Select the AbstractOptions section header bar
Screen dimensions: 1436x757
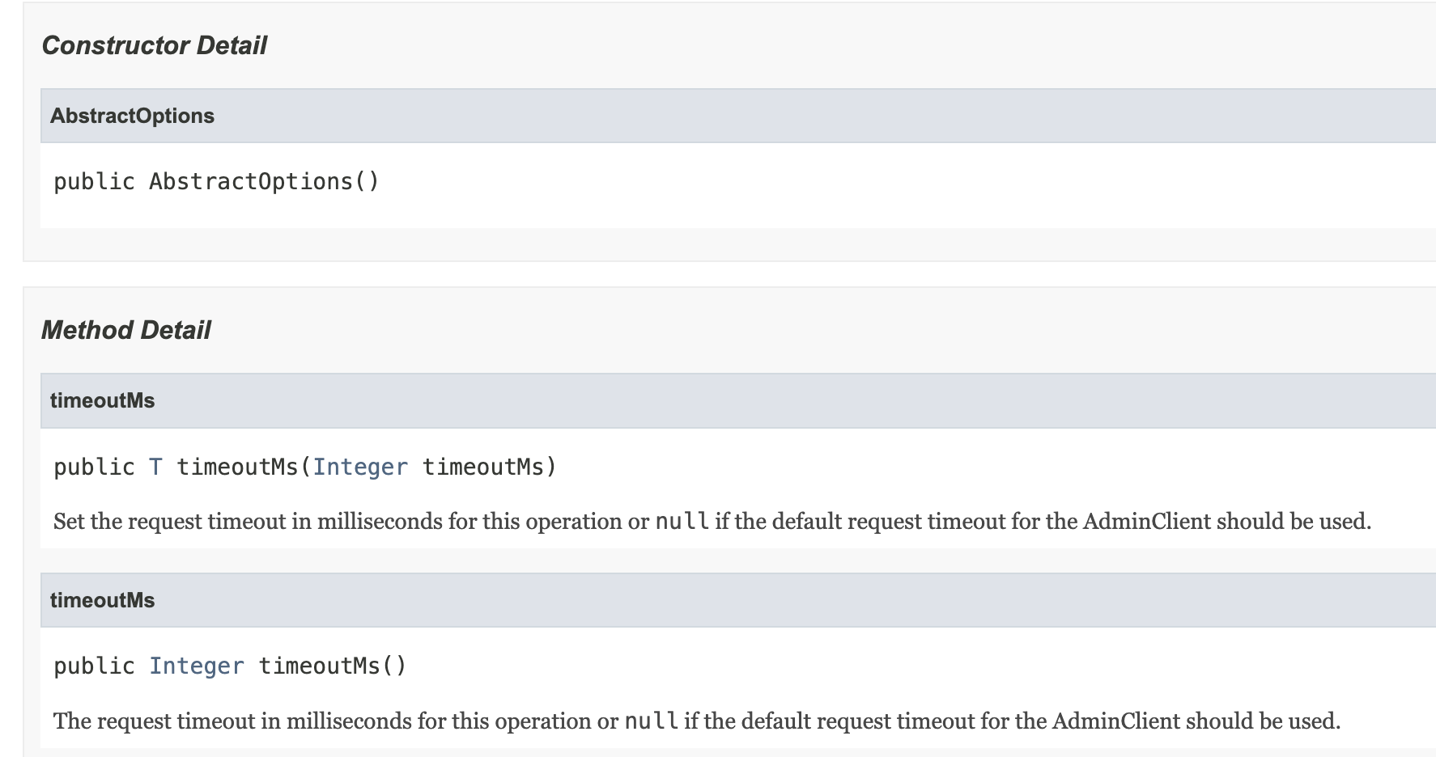[738, 116]
